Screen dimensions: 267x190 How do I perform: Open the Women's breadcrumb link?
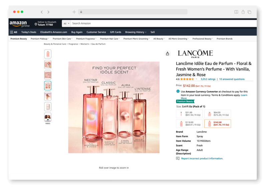[x=85, y=44]
